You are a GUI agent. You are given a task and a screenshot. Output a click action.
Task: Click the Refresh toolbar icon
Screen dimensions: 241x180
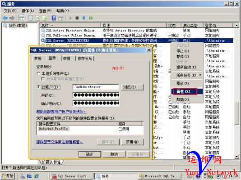pos(38,18)
